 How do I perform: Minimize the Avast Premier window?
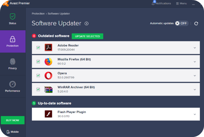(193, 4)
